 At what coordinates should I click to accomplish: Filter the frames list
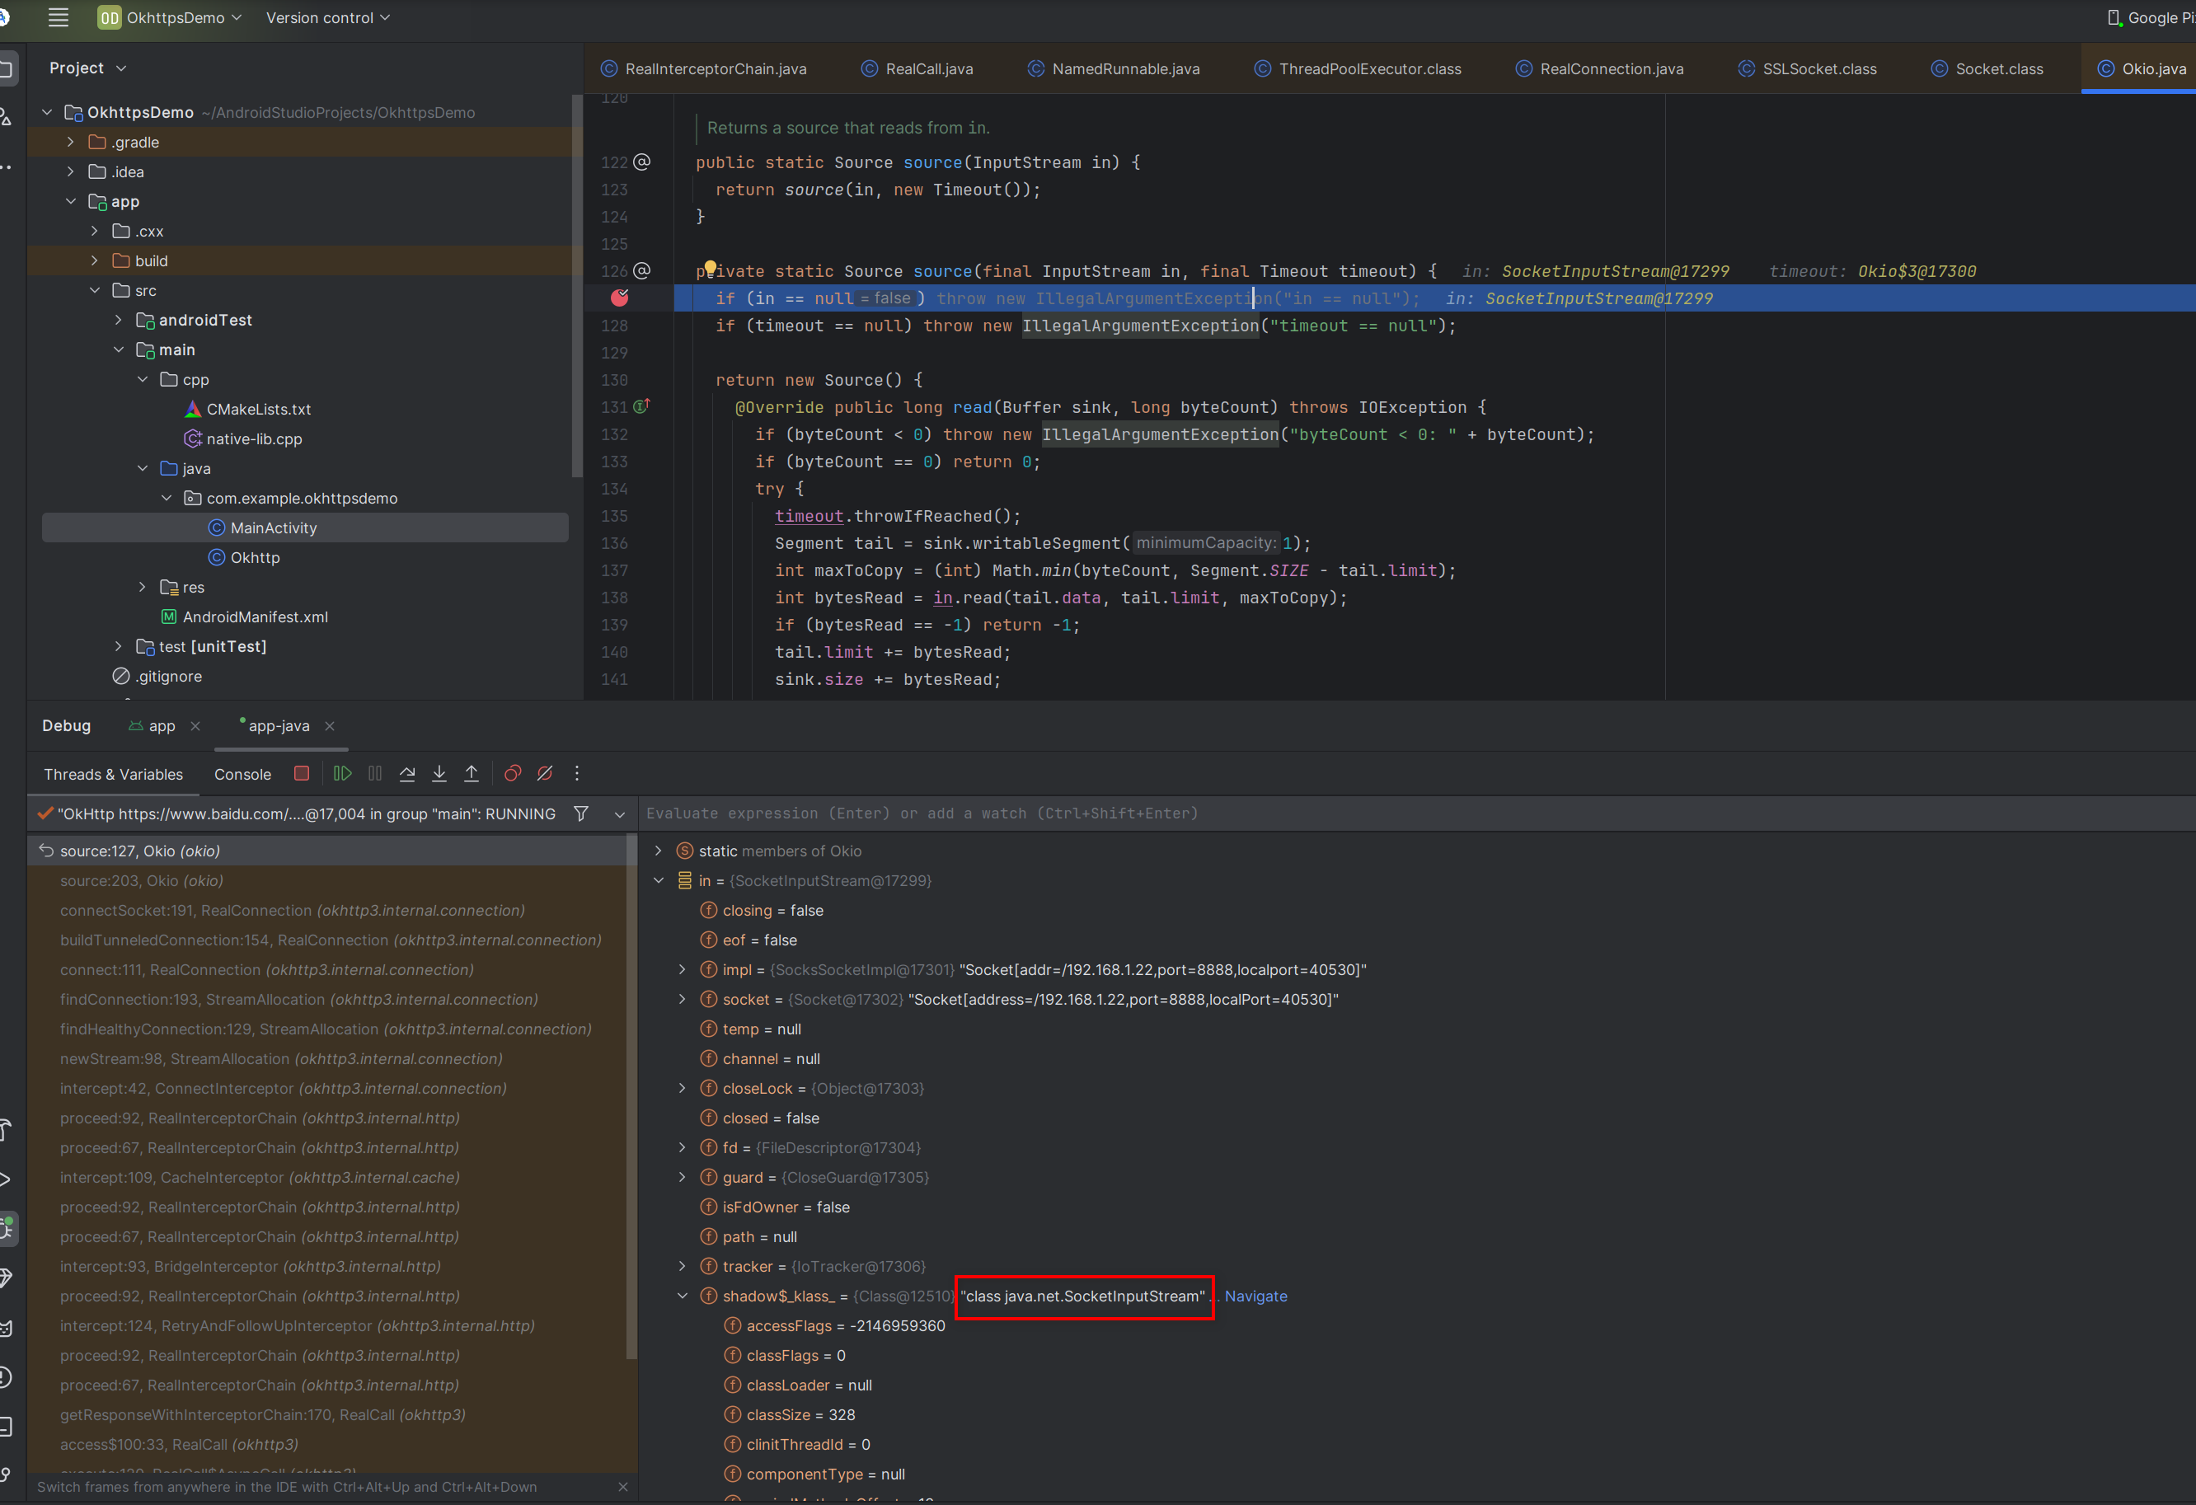point(581,813)
